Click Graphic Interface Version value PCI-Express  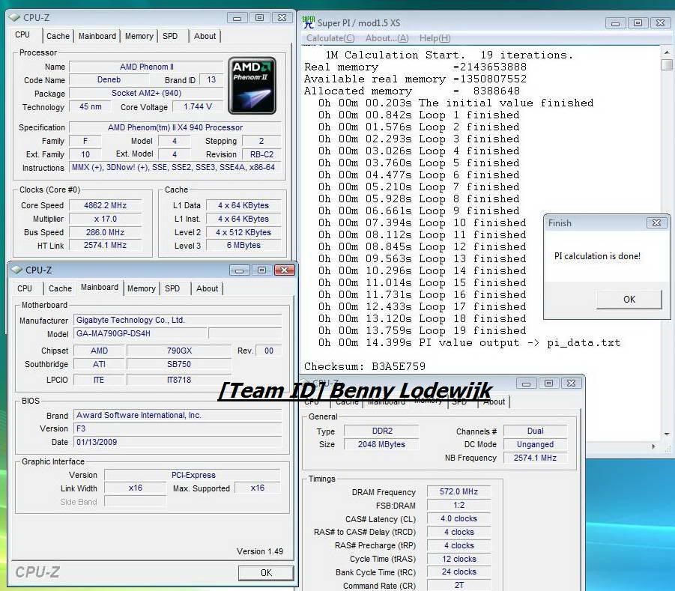point(193,475)
